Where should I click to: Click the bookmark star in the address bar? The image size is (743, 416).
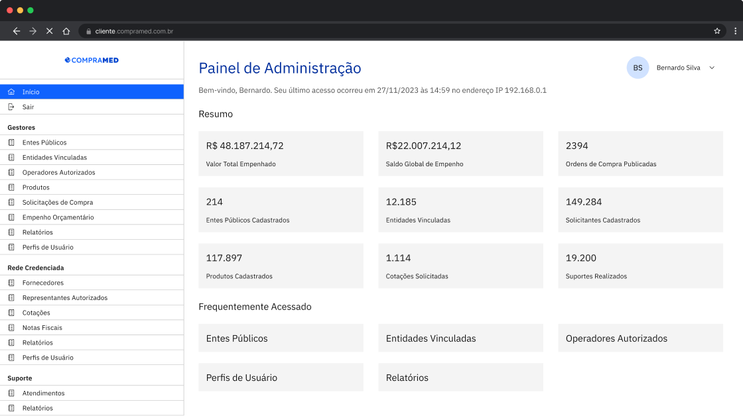(716, 30)
